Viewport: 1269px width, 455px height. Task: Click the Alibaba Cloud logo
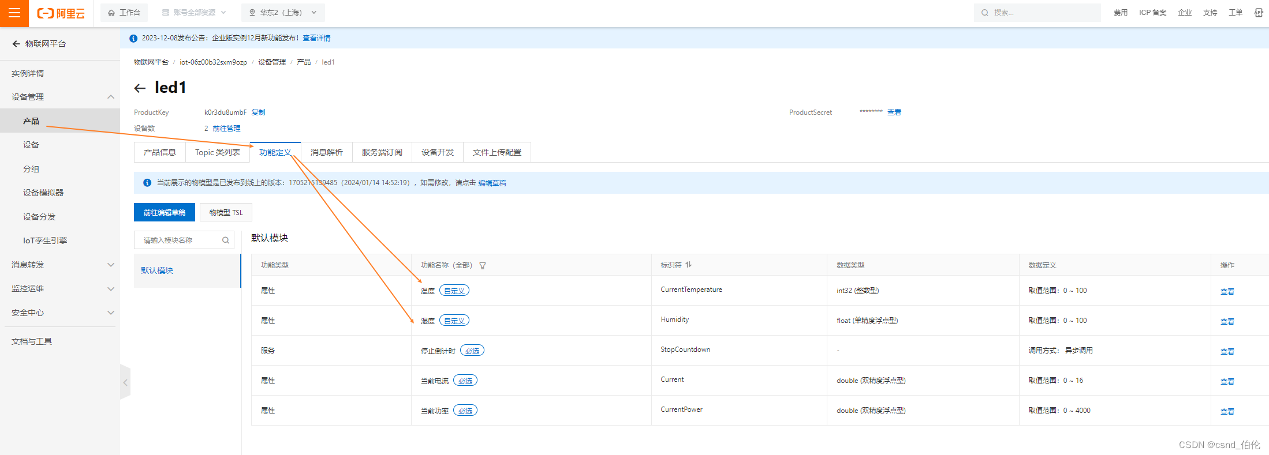[x=61, y=13]
